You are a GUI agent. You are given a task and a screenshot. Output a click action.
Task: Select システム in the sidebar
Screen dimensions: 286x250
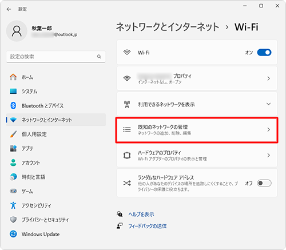(x=56, y=92)
